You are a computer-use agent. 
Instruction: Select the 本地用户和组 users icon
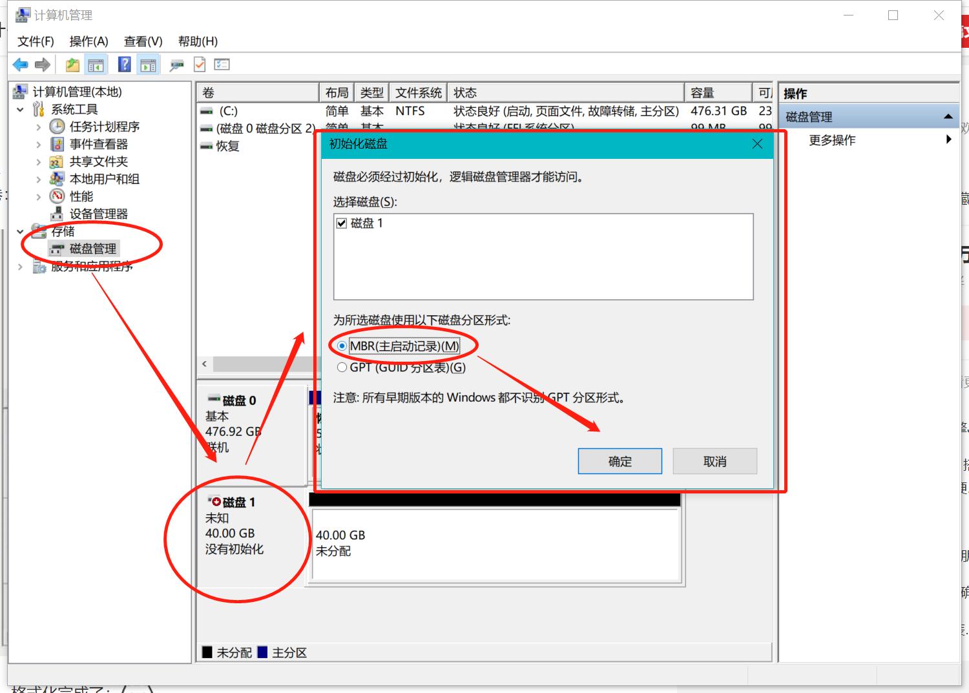[x=57, y=179]
